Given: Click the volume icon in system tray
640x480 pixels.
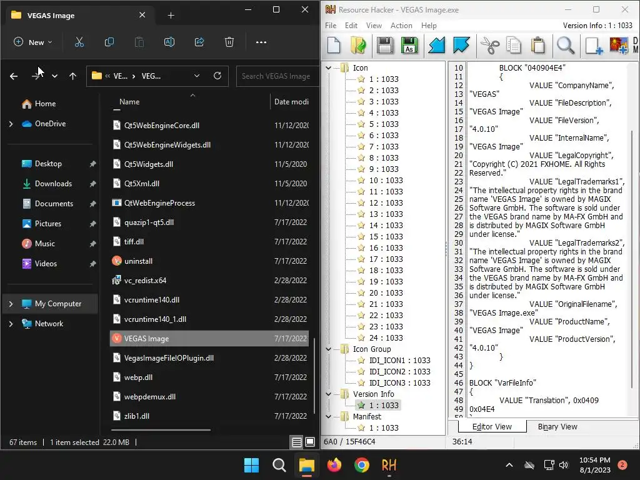Looking at the screenshot, I should [564, 465].
